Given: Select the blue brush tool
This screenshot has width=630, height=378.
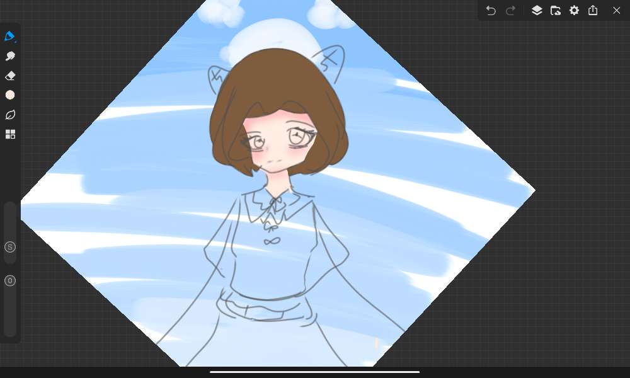Looking at the screenshot, I should click(x=9, y=37).
